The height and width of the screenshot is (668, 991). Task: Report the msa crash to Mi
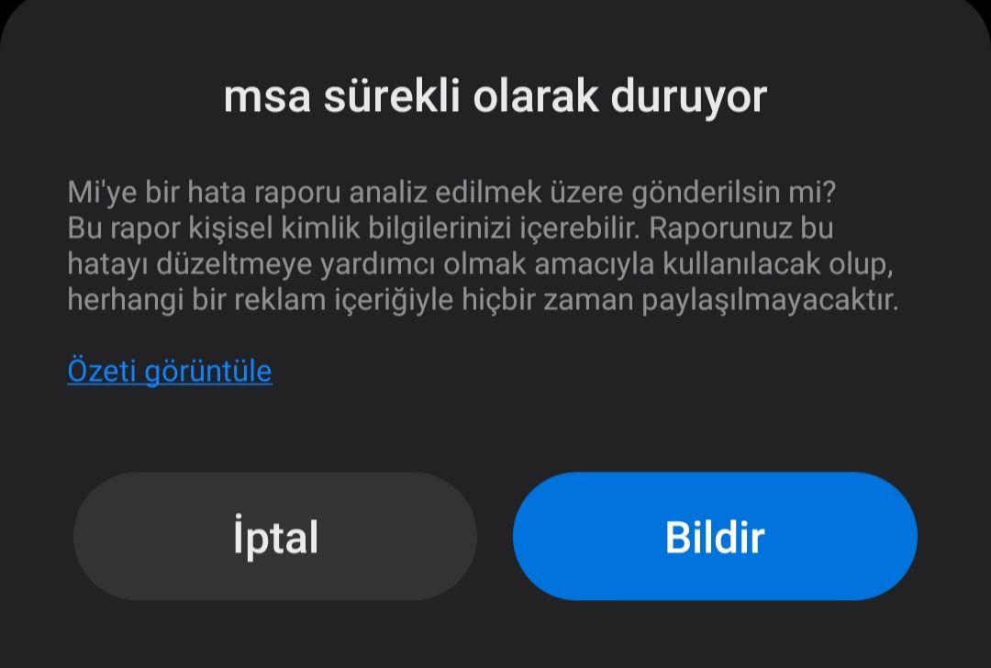click(x=715, y=536)
